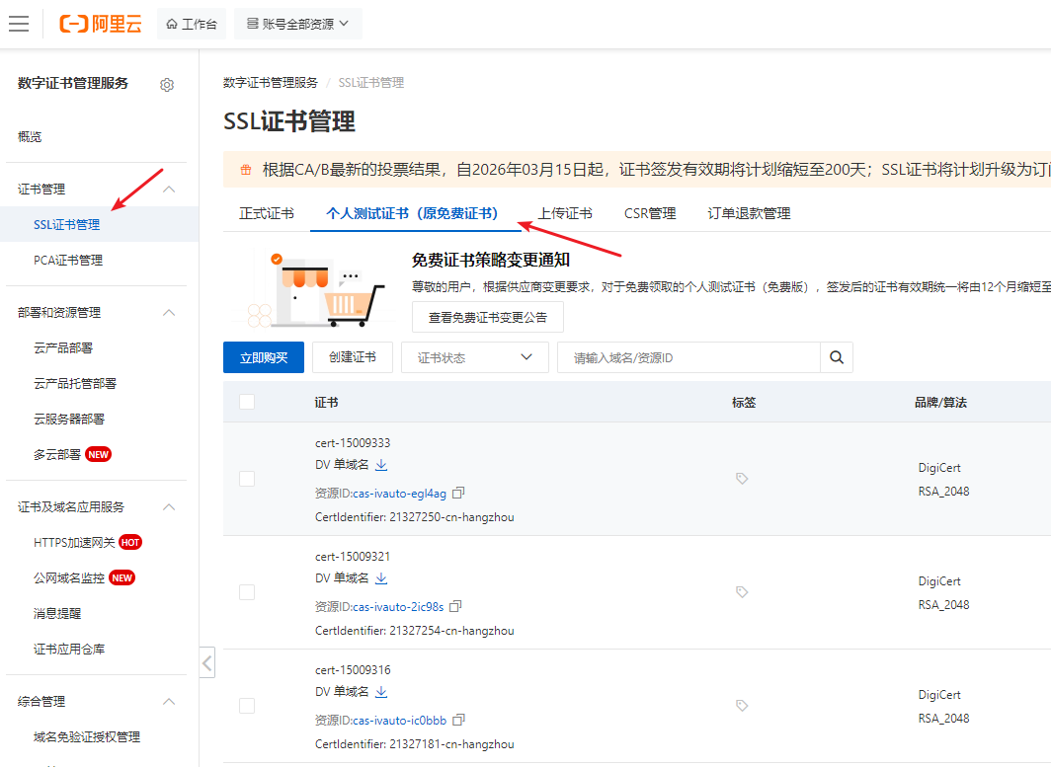Click the tag icon for cert-15009321
Screen dimensions: 1051x767
(742, 592)
